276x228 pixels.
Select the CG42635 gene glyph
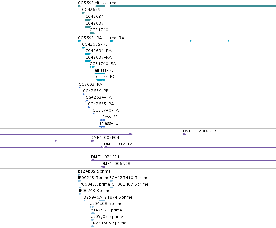(88, 27)
